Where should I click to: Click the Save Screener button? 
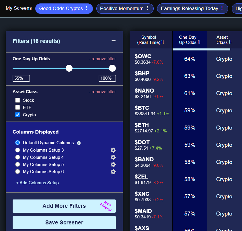click(x=64, y=222)
